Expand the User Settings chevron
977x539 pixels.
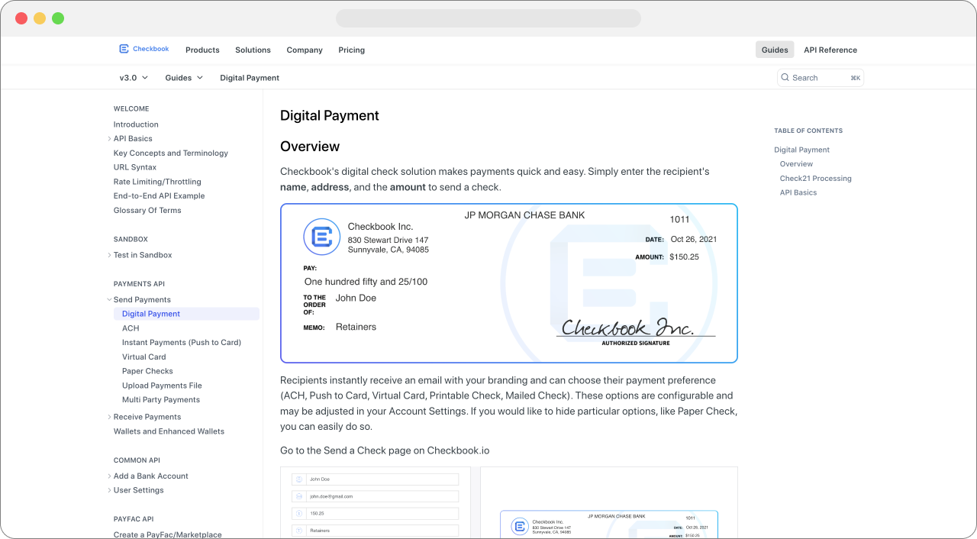pos(109,490)
